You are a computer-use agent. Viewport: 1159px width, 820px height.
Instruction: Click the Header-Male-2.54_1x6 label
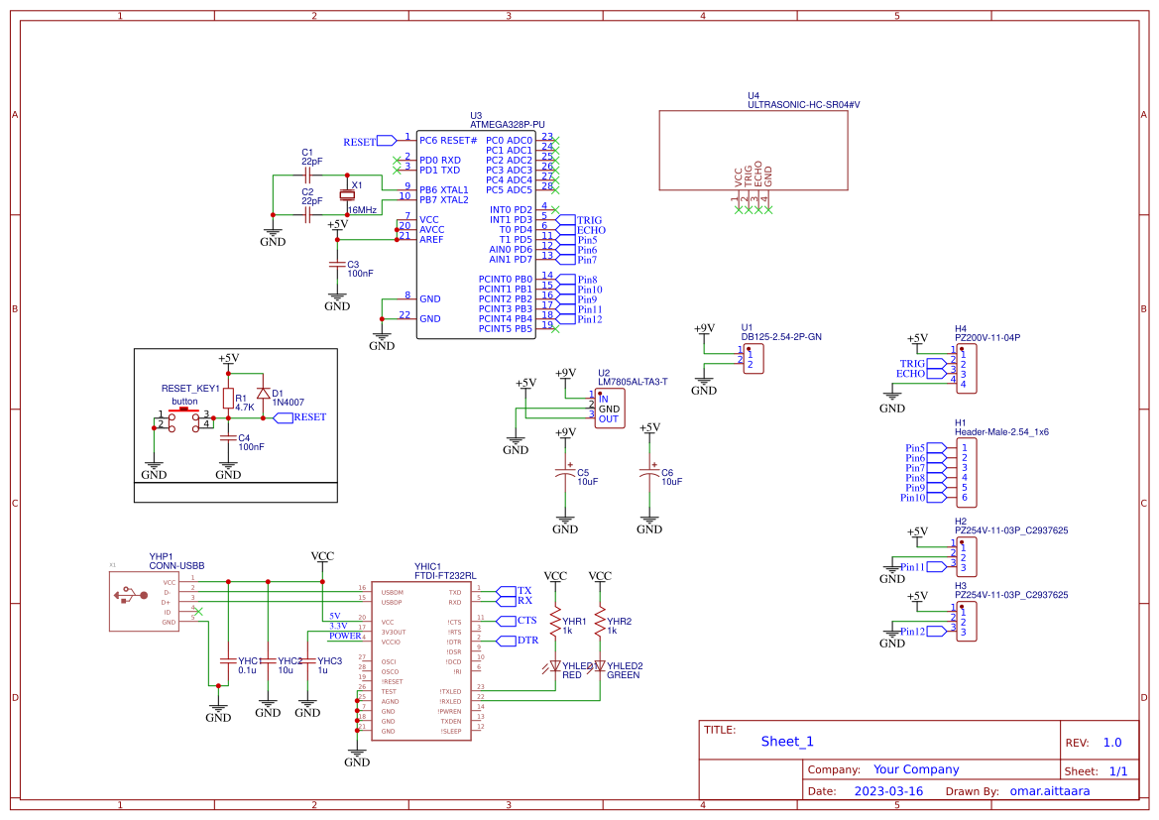tap(1001, 431)
